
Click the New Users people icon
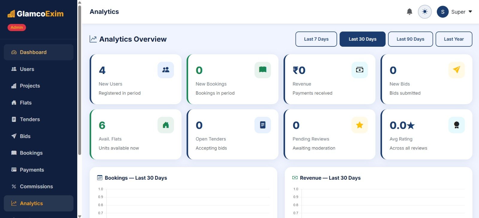tap(166, 70)
